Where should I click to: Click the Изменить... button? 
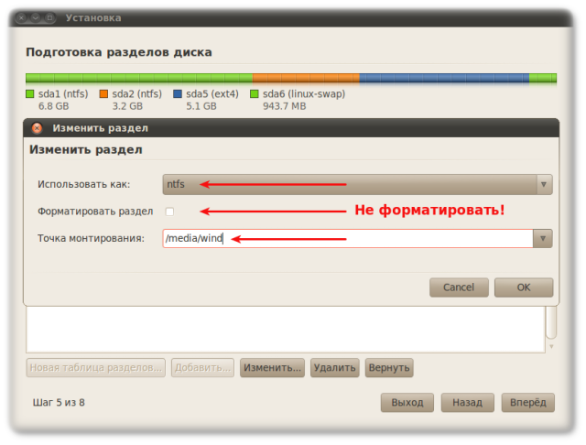272,368
